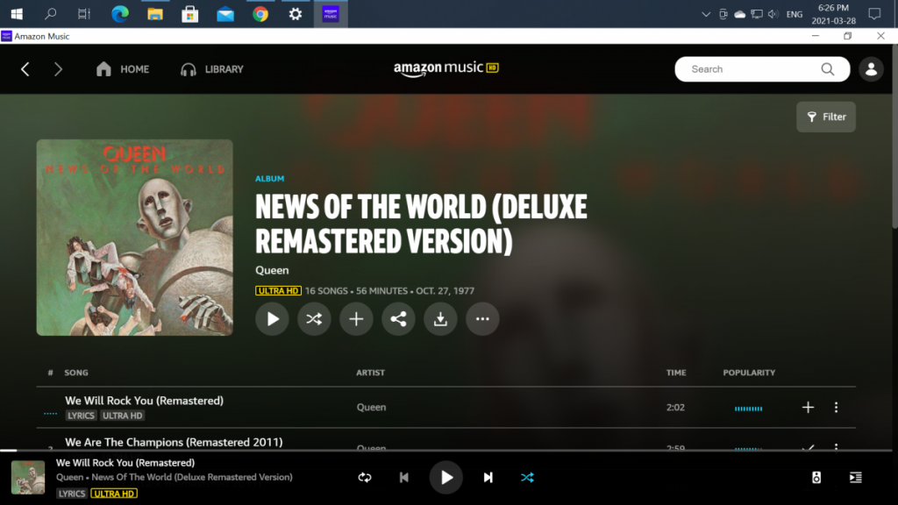This screenshot has height=505, width=898.
Task: Toggle repeat in the player bar
Action: 365,478
